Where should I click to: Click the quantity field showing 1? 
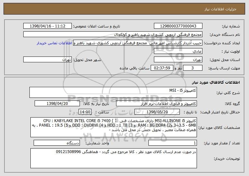click(173, 143)
